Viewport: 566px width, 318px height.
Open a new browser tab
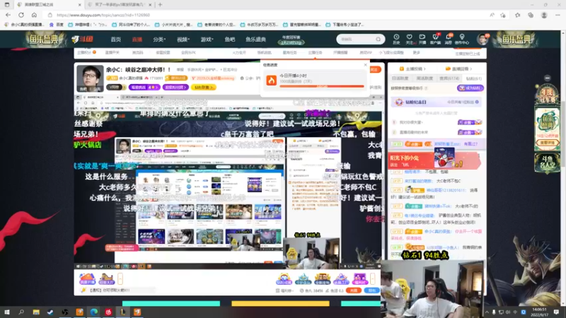(161, 5)
